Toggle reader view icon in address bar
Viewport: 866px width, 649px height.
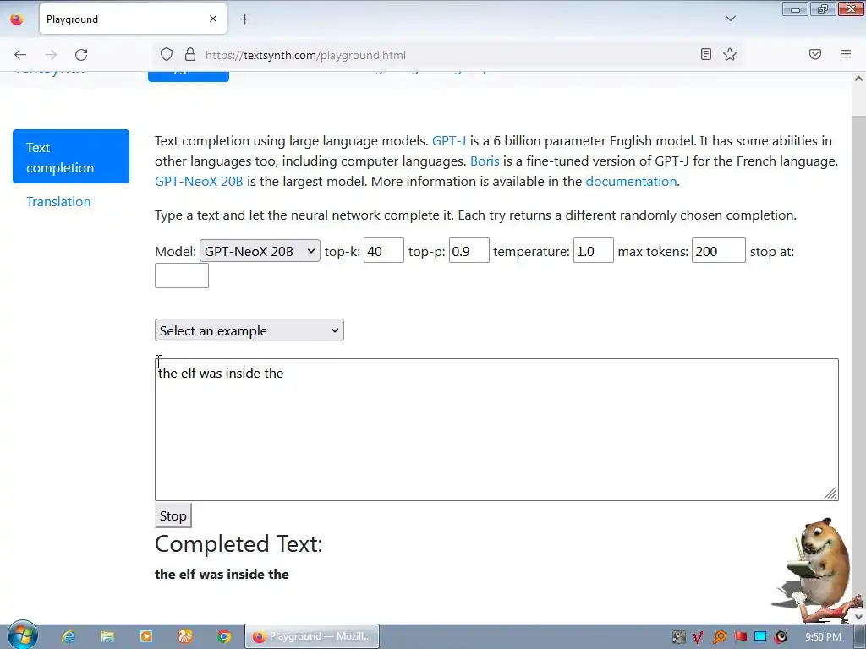[x=706, y=54]
